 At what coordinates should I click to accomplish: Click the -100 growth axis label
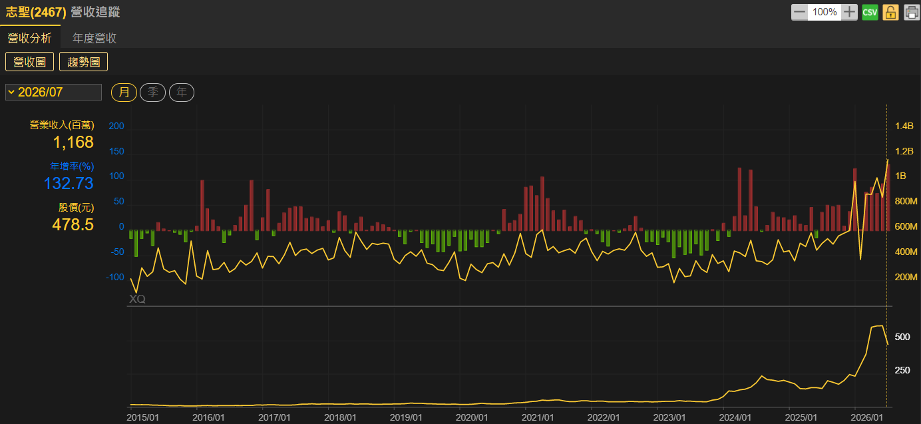[x=115, y=278]
